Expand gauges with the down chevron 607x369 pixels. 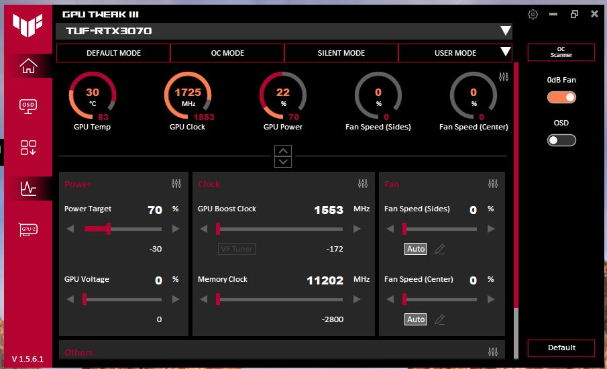[x=283, y=162]
